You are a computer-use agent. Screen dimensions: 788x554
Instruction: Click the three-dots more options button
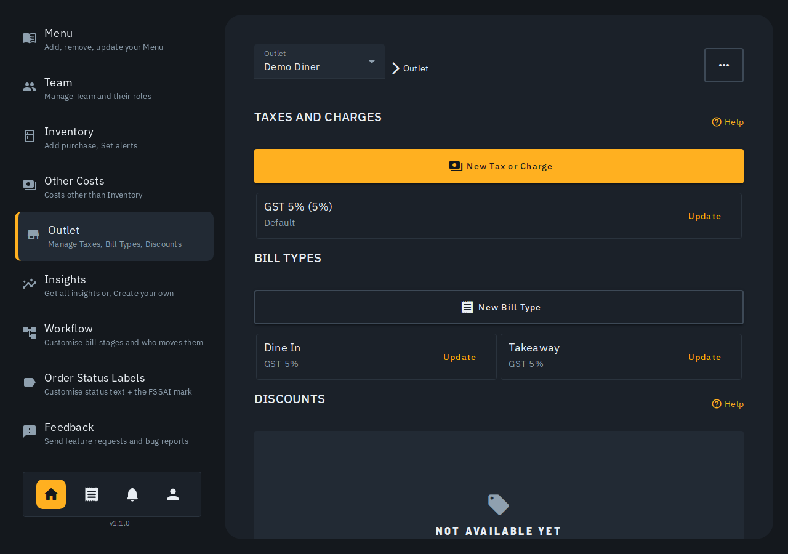click(724, 65)
